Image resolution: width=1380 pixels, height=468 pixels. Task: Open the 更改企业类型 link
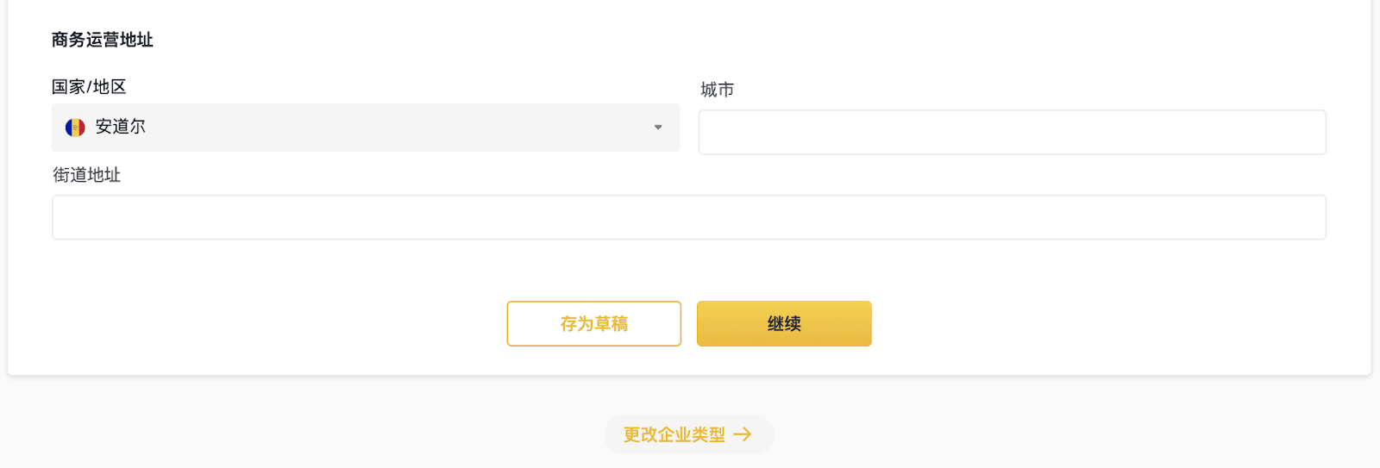[689, 434]
